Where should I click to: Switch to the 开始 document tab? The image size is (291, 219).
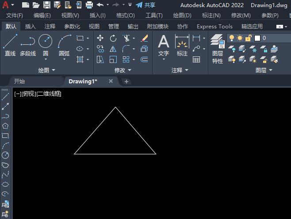[19, 81]
